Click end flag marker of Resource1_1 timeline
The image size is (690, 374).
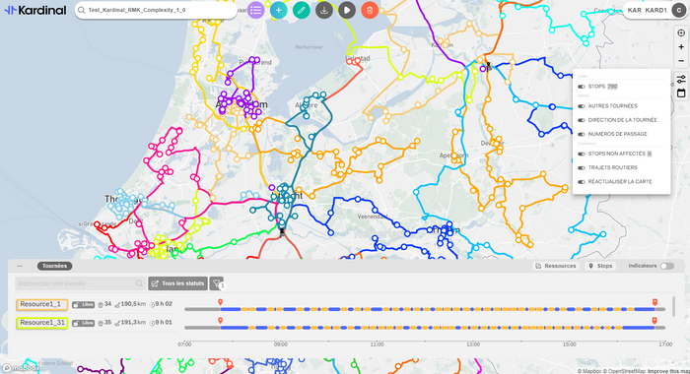point(655,302)
